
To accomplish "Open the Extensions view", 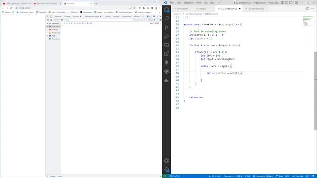I will (167, 54).
